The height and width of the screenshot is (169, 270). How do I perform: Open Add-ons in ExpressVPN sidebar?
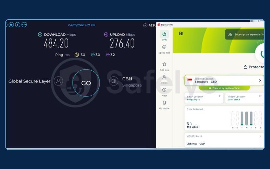pyautogui.click(x=164, y=67)
